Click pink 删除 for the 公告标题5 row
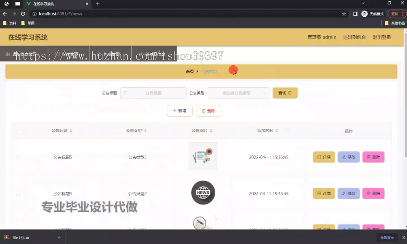The image size is (407, 244). pyautogui.click(x=373, y=157)
